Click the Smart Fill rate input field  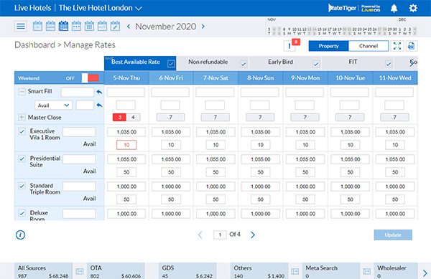(x=78, y=92)
